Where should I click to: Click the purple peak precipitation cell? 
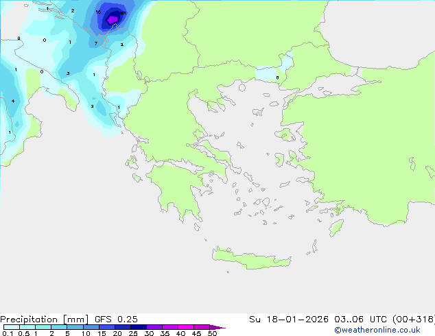(112, 20)
